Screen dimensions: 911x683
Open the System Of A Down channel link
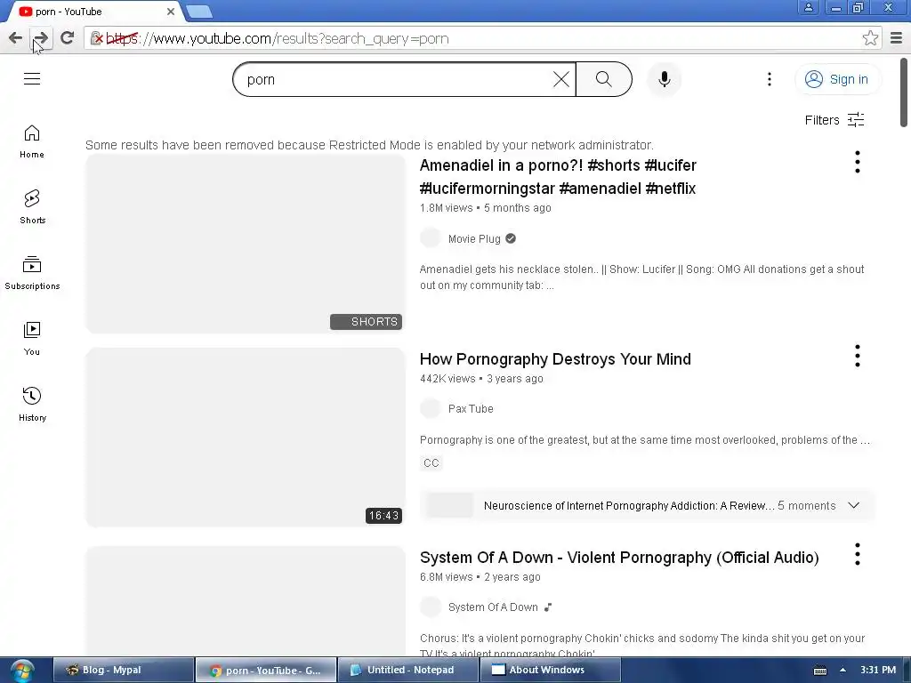click(493, 607)
